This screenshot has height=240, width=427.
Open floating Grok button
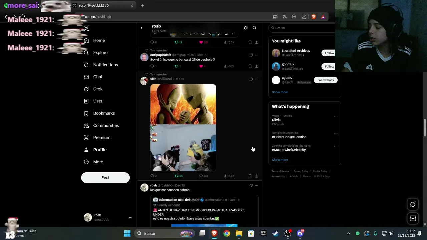point(413,204)
